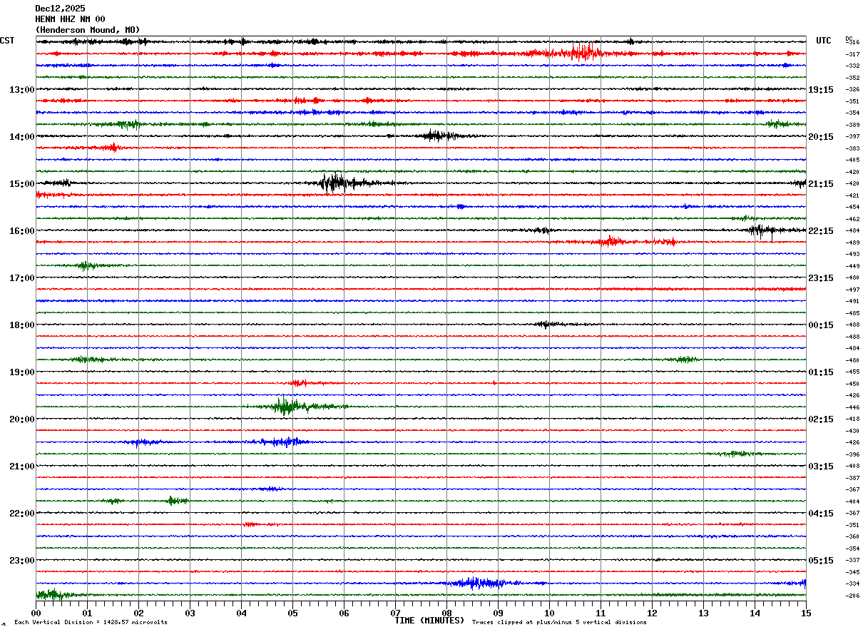
Task: Select the 23:00 CST hour label
Action: pyautogui.click(x=21, y=561)
